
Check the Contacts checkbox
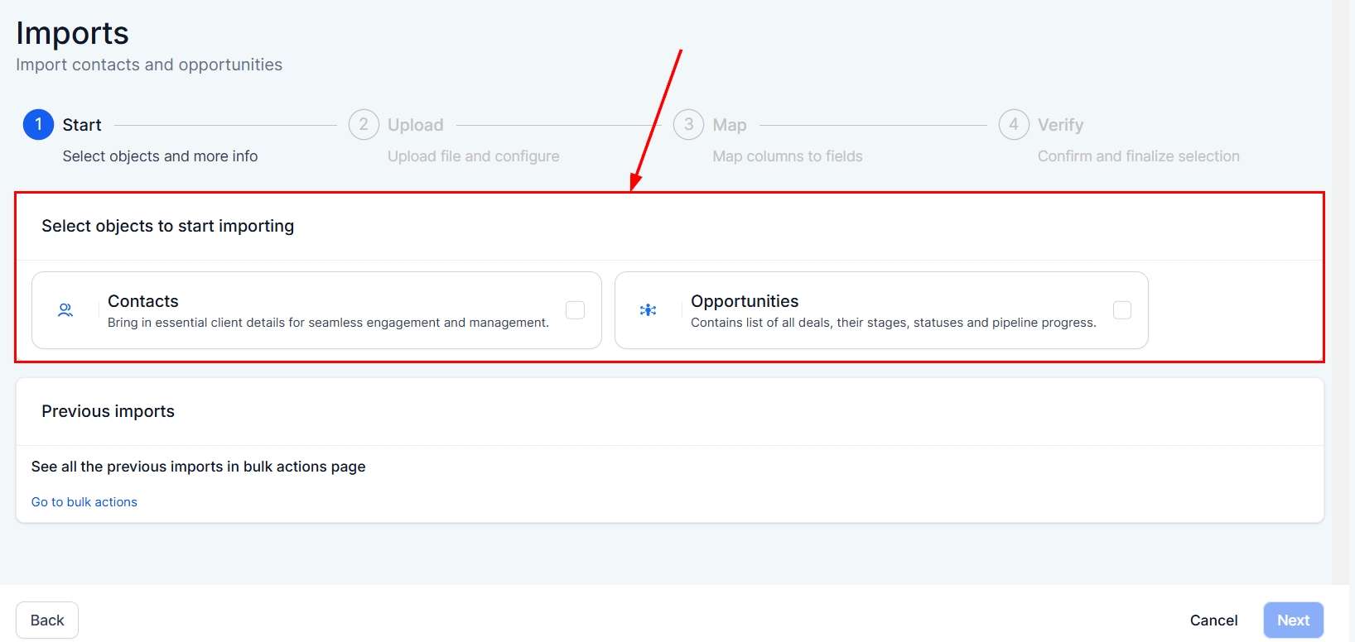[575, 310]
